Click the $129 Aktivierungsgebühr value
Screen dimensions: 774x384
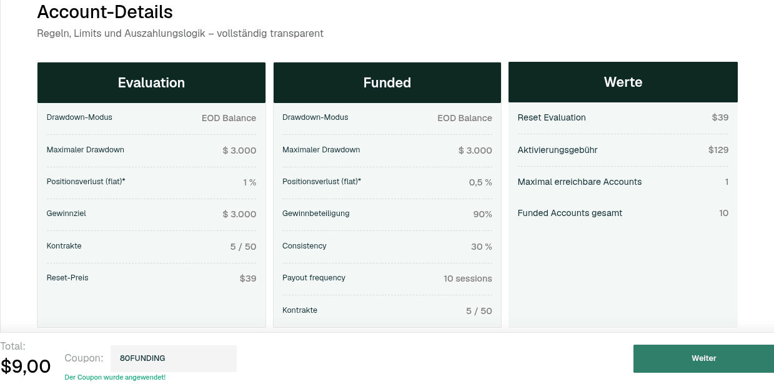point(718,150)
